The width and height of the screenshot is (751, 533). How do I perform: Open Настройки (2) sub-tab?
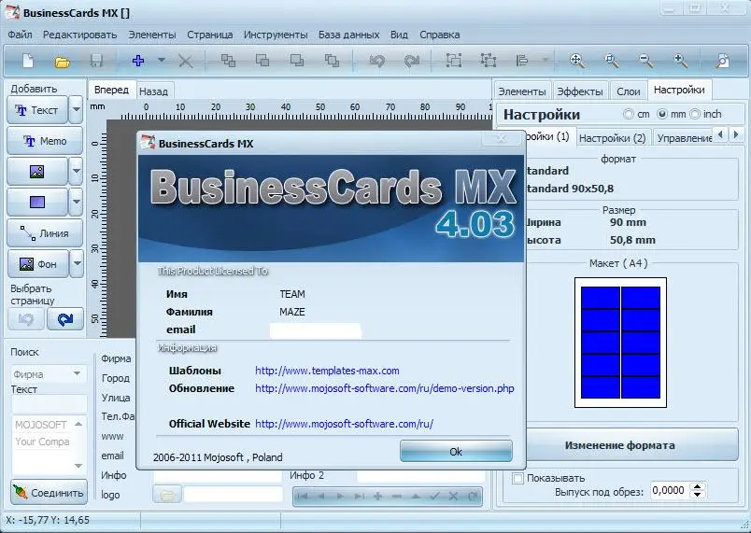tap(613, 138)
